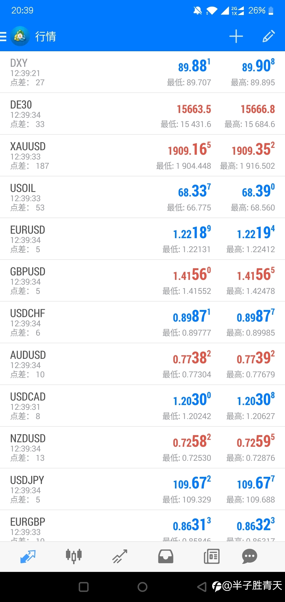This screenshot has width=285, height=602.
Task: Tap the MetaTrader app logo
Action: coord(20,36)
